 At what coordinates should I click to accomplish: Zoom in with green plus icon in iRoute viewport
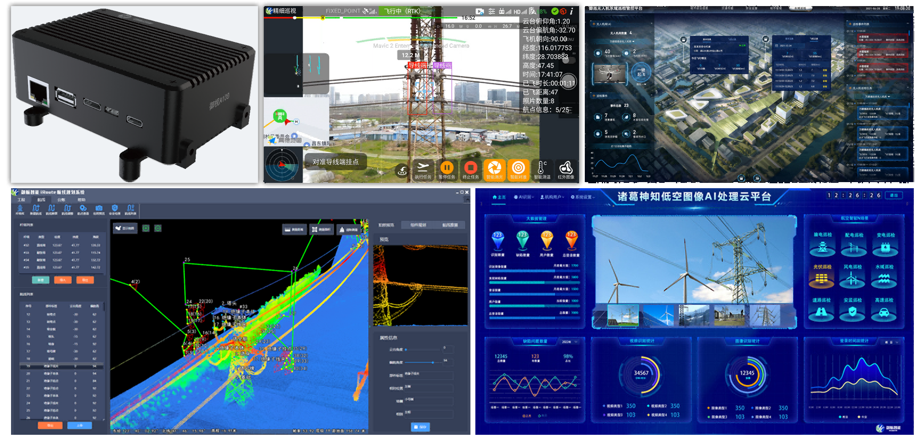click(146, 228)
